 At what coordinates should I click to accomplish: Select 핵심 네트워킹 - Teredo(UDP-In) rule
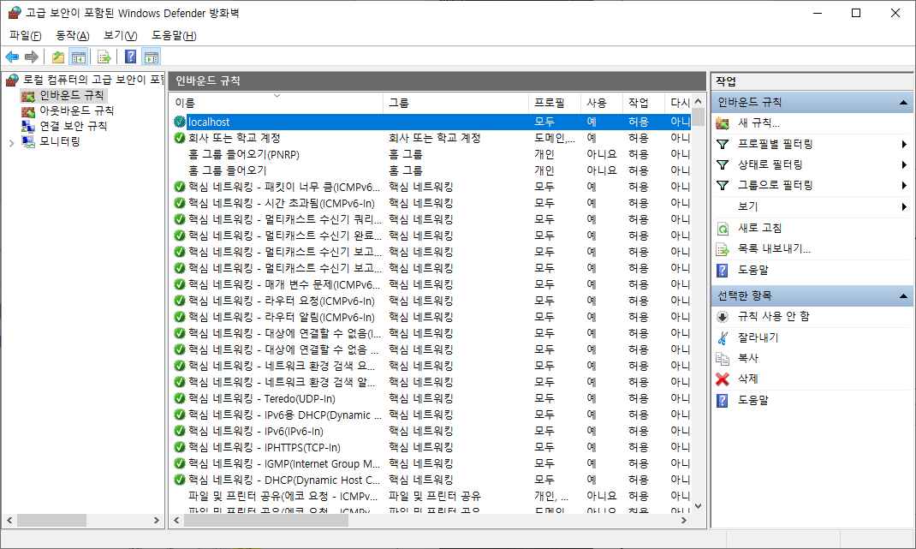point(431,398)
